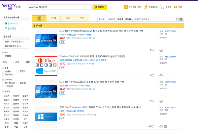Tick the 可立即結標 auction condition checkbox
The height and width of the screenshot is (130, 198).
pos(3,83)
